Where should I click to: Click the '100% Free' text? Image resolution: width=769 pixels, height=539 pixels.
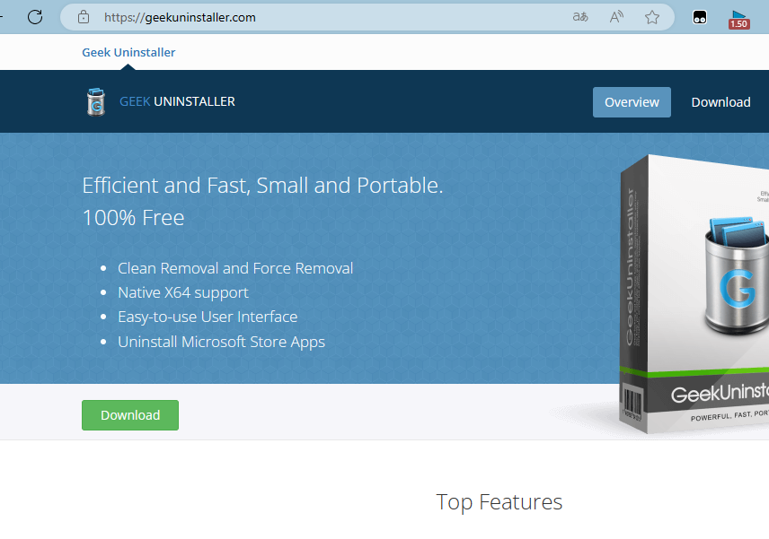(133, 218)
